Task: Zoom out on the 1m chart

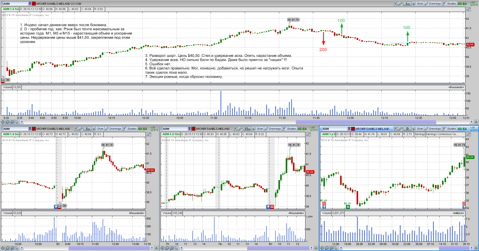Action: 12,122
